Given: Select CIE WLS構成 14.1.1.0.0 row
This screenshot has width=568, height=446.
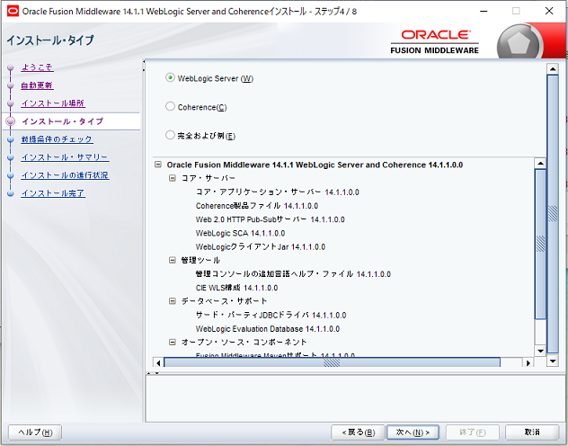Looking at the screenshot, I should [236, 288].
